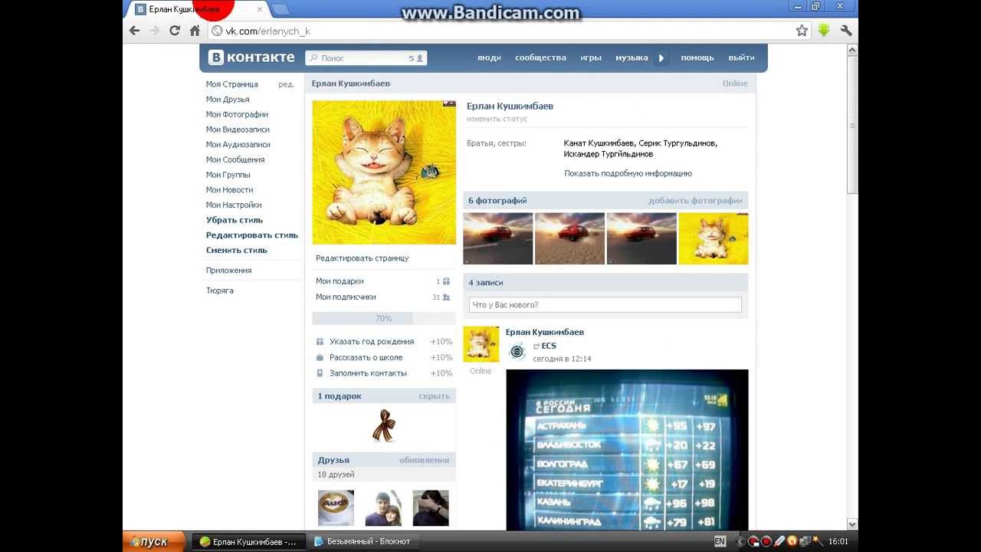The height and width of the screenshot is (552, 981).
Task: Click the browser forward arrow
Action: [x=154, y=31]
